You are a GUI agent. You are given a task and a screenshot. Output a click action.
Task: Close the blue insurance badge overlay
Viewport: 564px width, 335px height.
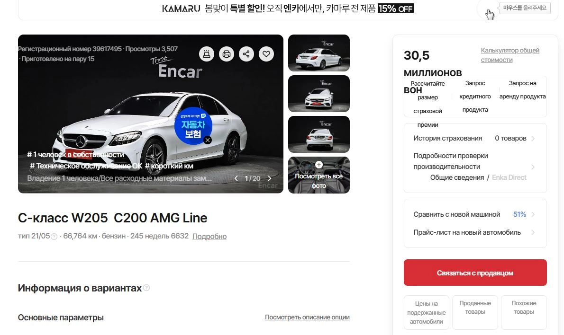tap(208, 140)
